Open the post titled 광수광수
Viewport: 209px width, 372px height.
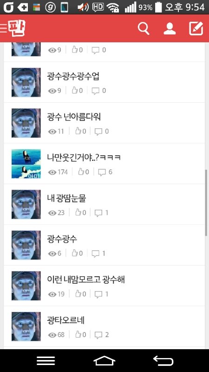[x=62, y=239]
